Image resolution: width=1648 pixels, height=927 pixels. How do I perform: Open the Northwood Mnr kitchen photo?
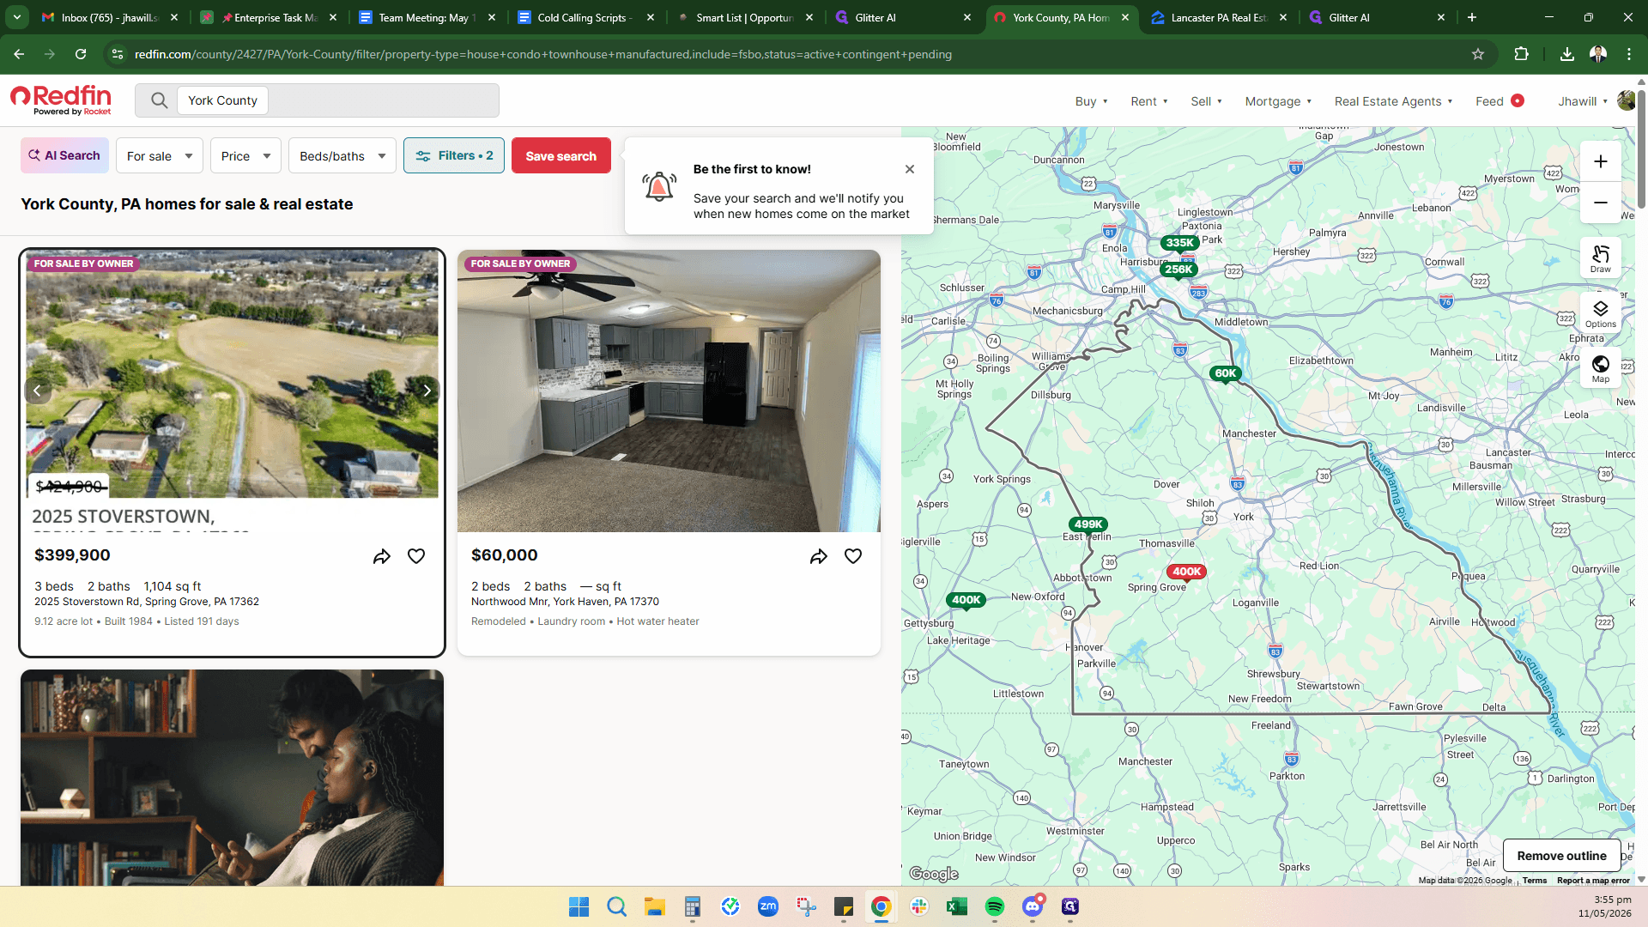pyautogui.click(x=669, y=391)
